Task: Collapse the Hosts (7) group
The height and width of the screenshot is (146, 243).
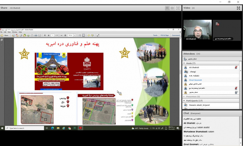Action: (x=184, y=63)
